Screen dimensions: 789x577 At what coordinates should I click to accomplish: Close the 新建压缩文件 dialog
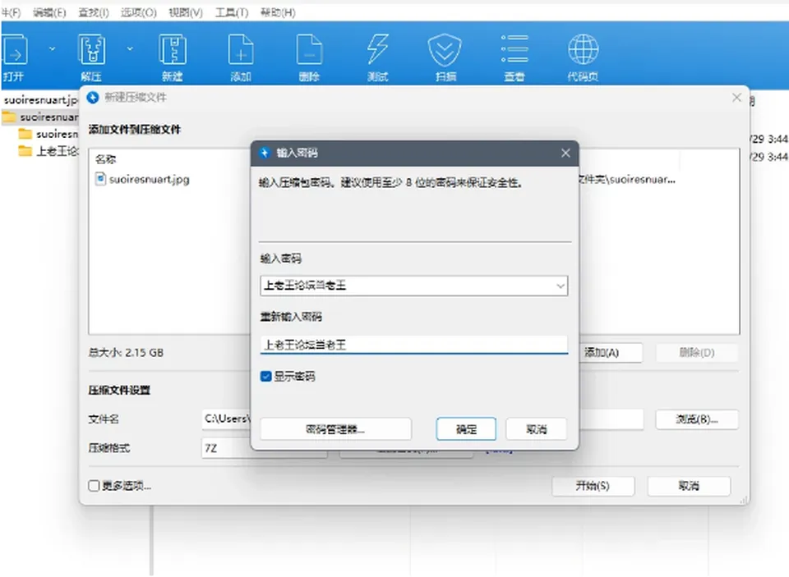tap(736, 98)
